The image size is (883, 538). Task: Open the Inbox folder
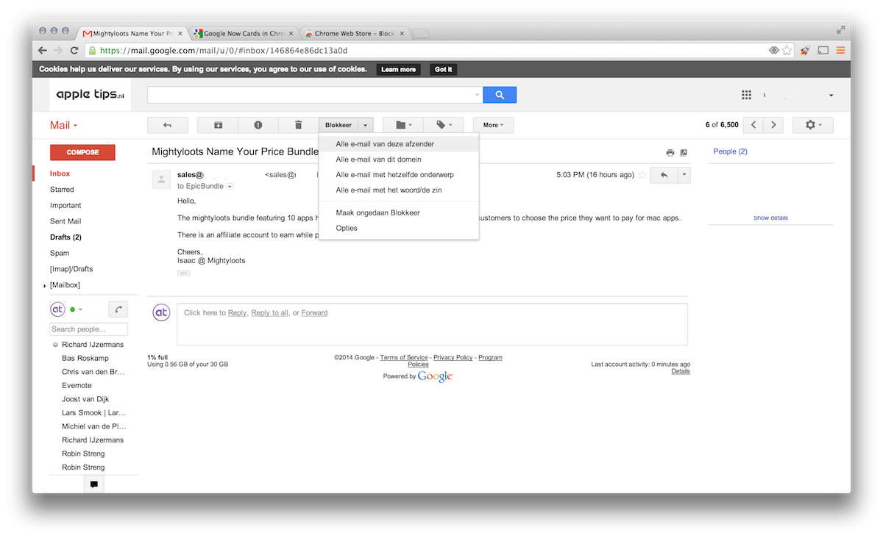click(x=60, y=173)
